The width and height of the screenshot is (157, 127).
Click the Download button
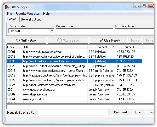pyautogui.click(x=120, y=112)
